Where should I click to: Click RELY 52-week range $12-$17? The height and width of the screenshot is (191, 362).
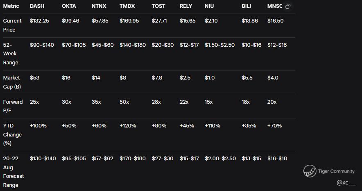point(189,45)
